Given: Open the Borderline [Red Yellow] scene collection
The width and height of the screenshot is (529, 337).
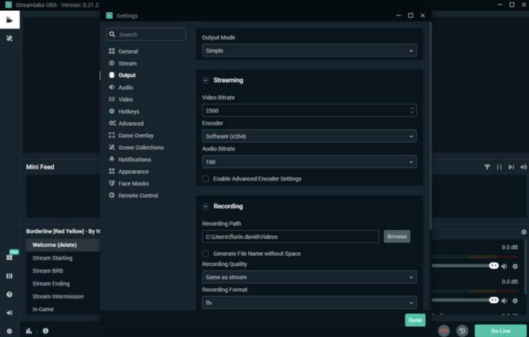Looking at the screenshot, I should click(x=63, y=231).
